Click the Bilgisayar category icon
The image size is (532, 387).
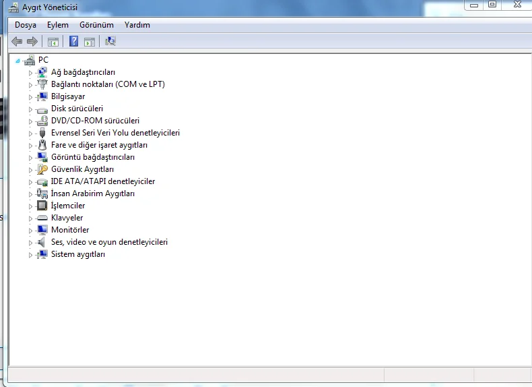[x=42, y=96]
